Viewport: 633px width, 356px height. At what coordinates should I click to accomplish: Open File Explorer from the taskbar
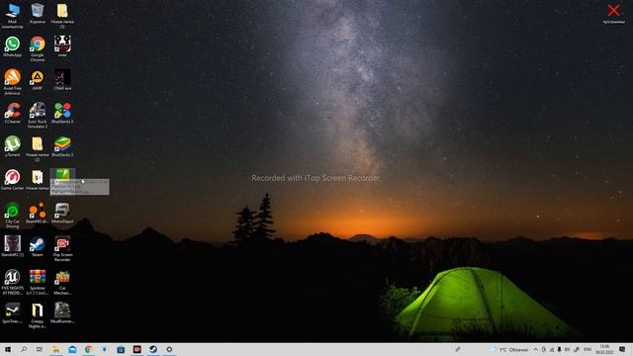pyautogui.click(x=55, y=349)
